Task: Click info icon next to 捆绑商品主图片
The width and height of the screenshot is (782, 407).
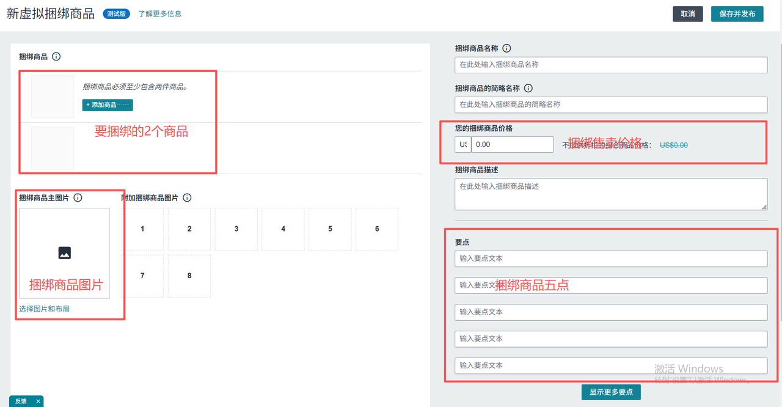Action: coord(78,198)
